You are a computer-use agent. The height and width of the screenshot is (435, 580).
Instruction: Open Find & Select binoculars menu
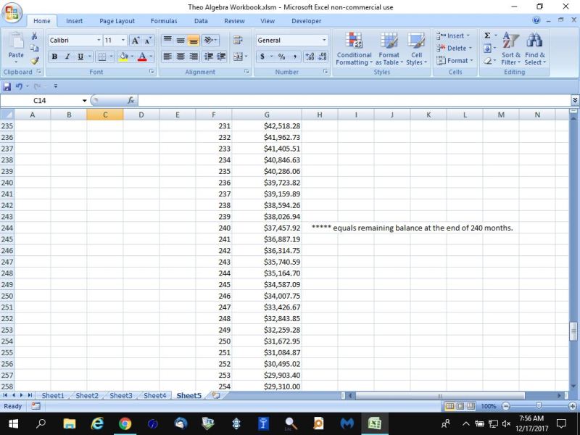coord(535,49)
